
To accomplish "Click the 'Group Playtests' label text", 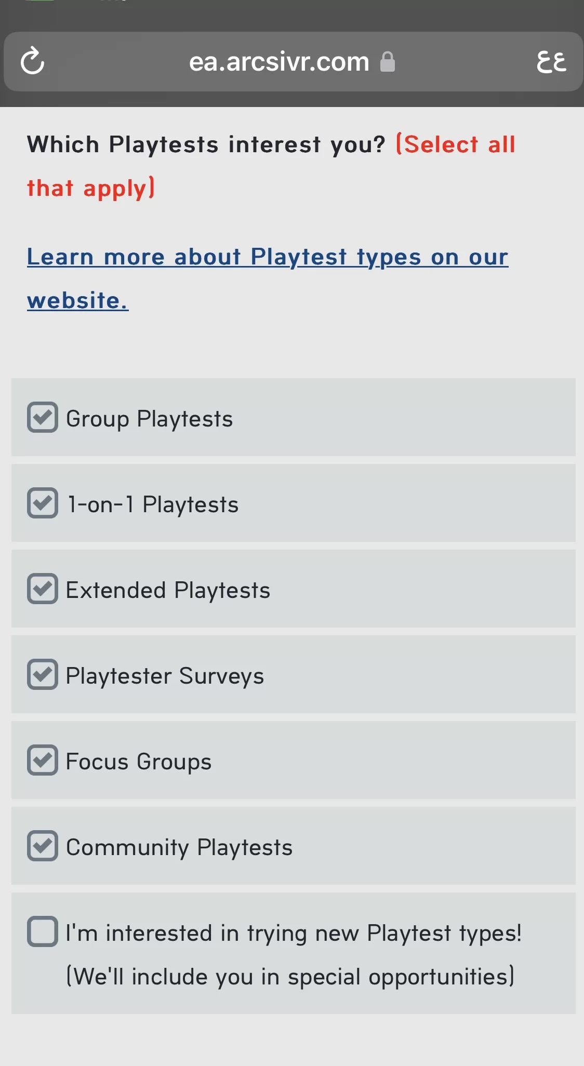I will click(x=150, y=419).
